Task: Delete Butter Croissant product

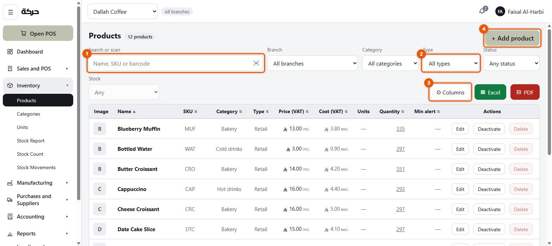Action: click(521, 169)
